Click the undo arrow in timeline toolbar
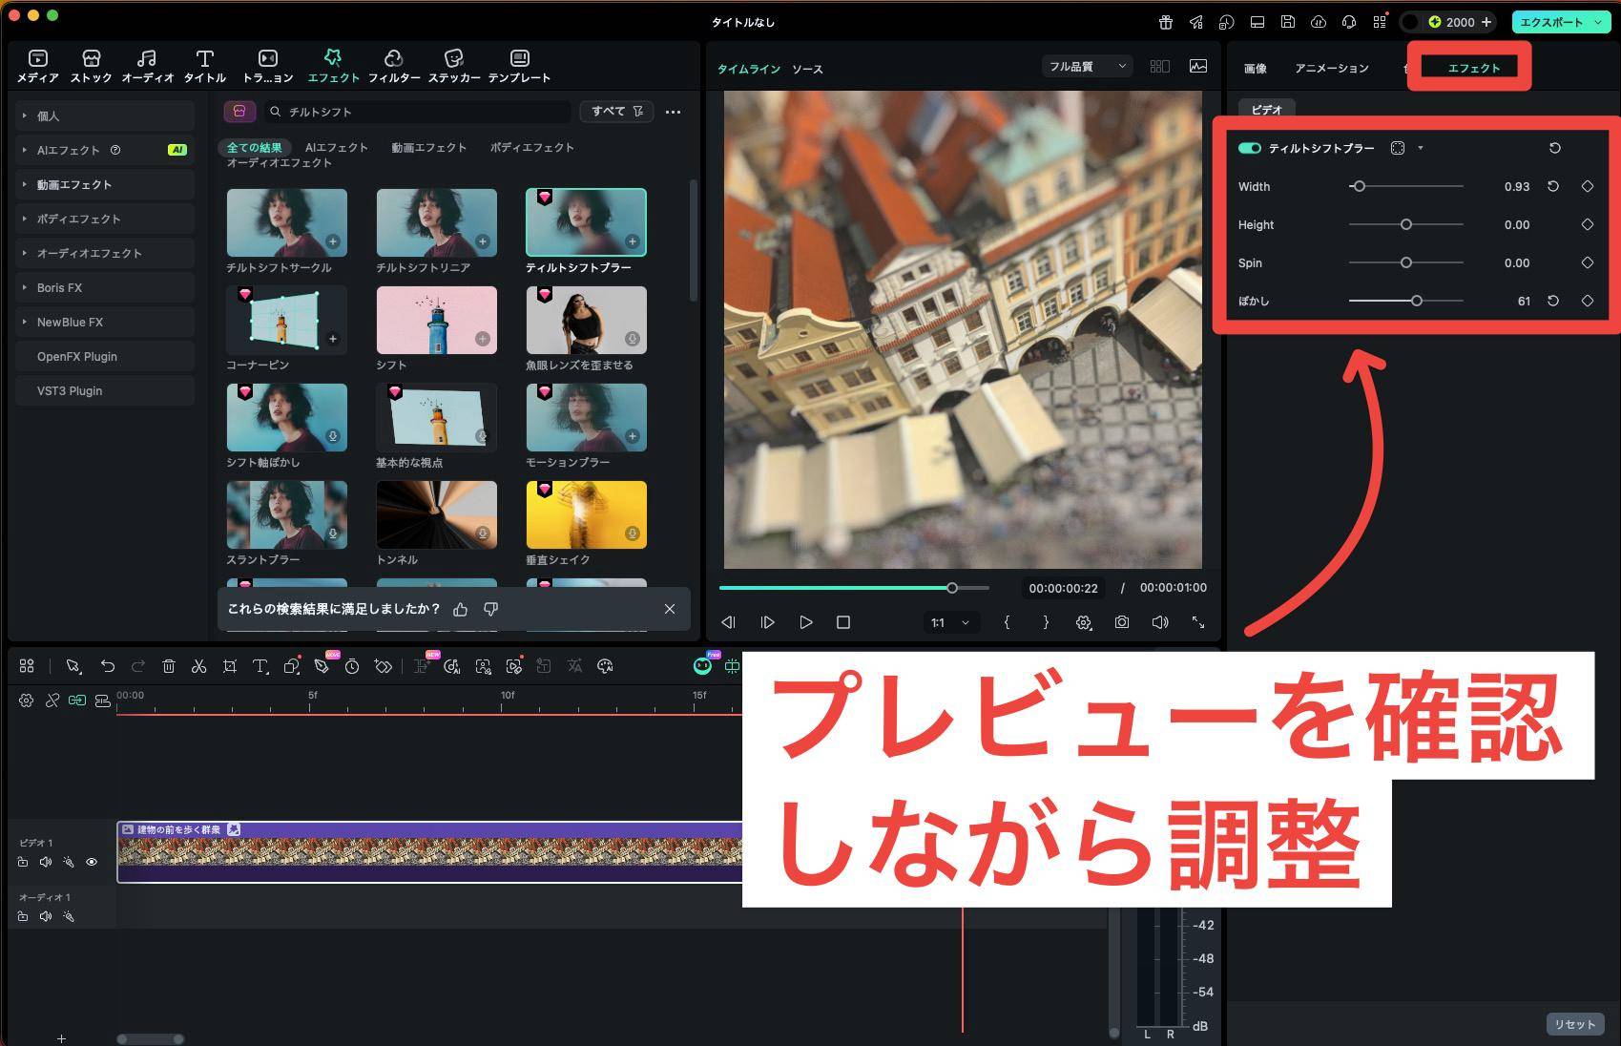Image resolution: width=1621 pixels, height=1046 pixels. (x=108, y=666)
